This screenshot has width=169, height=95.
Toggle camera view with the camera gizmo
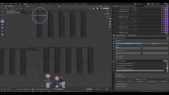110,24
